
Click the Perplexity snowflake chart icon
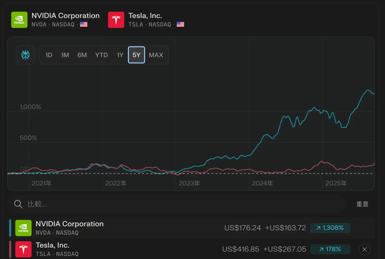(x=25, y=55)
